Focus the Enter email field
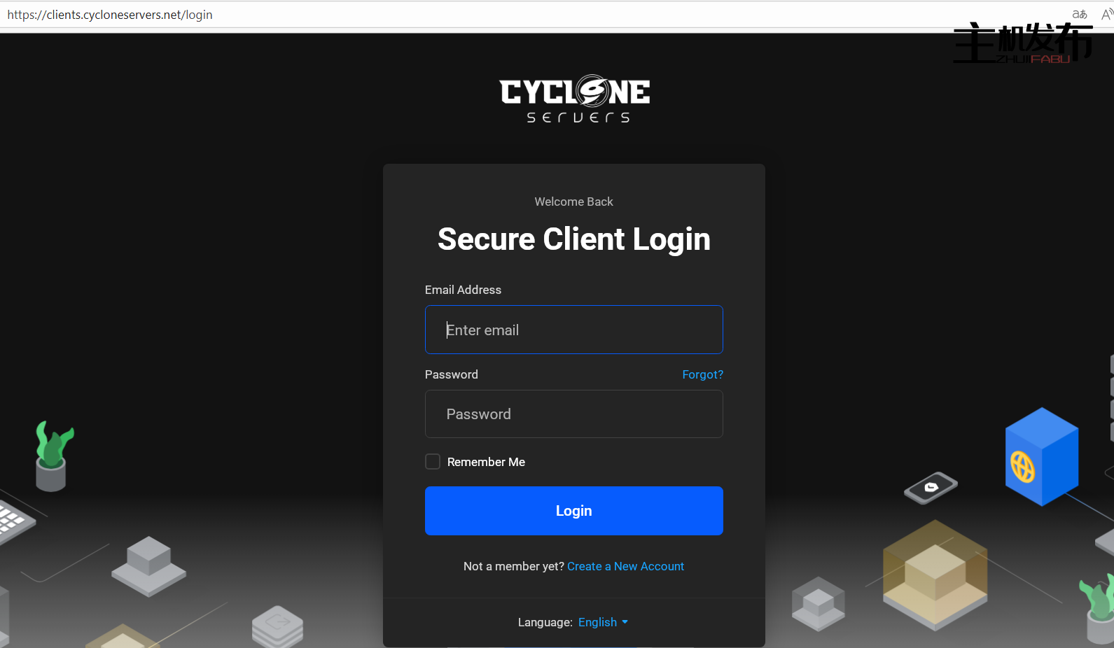 [x=574, y=330]
